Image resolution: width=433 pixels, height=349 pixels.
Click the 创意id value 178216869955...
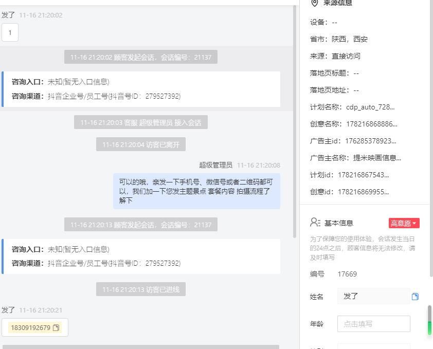tap(364, 192)
